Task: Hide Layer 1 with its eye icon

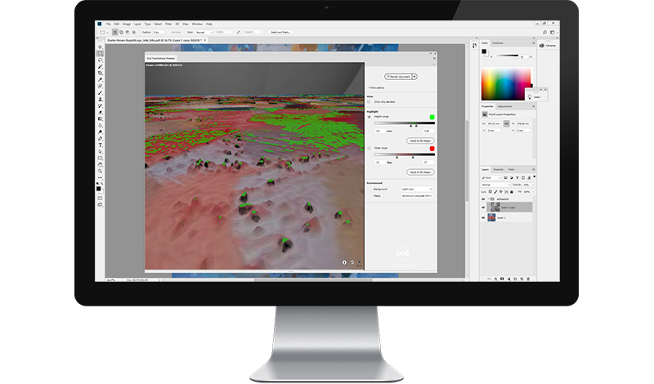Action: 483,217
